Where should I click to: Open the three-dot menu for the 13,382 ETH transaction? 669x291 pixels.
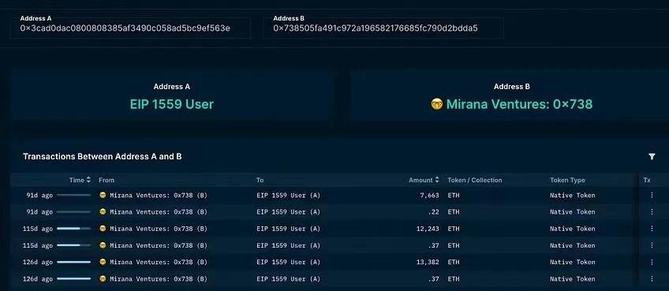(x=652, y=262)
